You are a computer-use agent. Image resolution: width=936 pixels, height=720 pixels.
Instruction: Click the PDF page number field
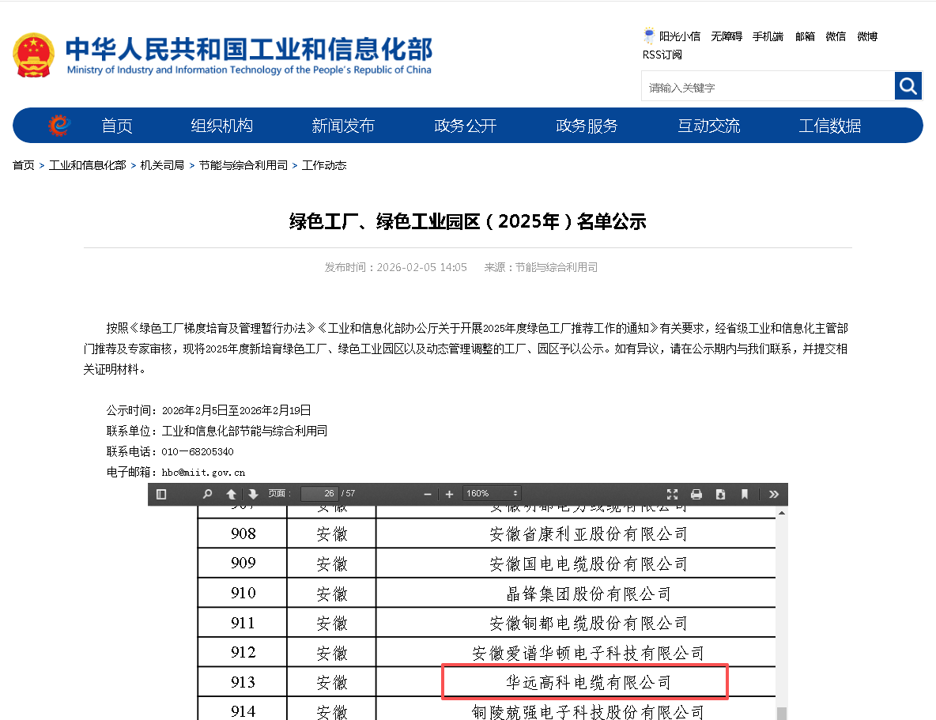tap(319, 494)
